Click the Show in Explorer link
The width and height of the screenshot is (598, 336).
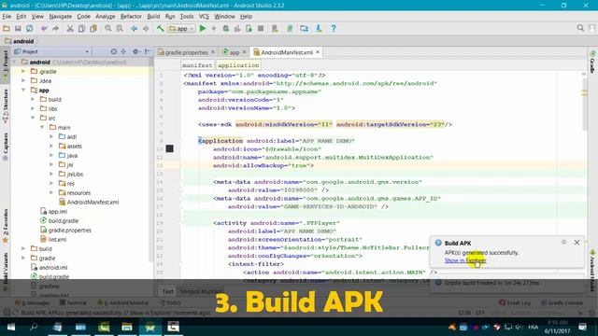(x=465, y=260)
